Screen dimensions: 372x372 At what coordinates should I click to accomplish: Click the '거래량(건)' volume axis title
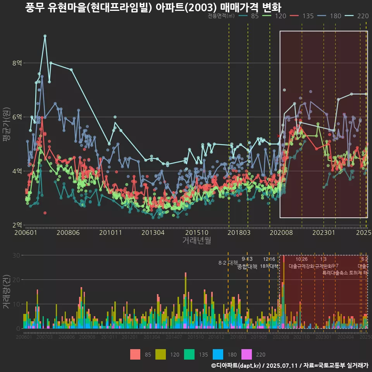(x=7, y=291)
